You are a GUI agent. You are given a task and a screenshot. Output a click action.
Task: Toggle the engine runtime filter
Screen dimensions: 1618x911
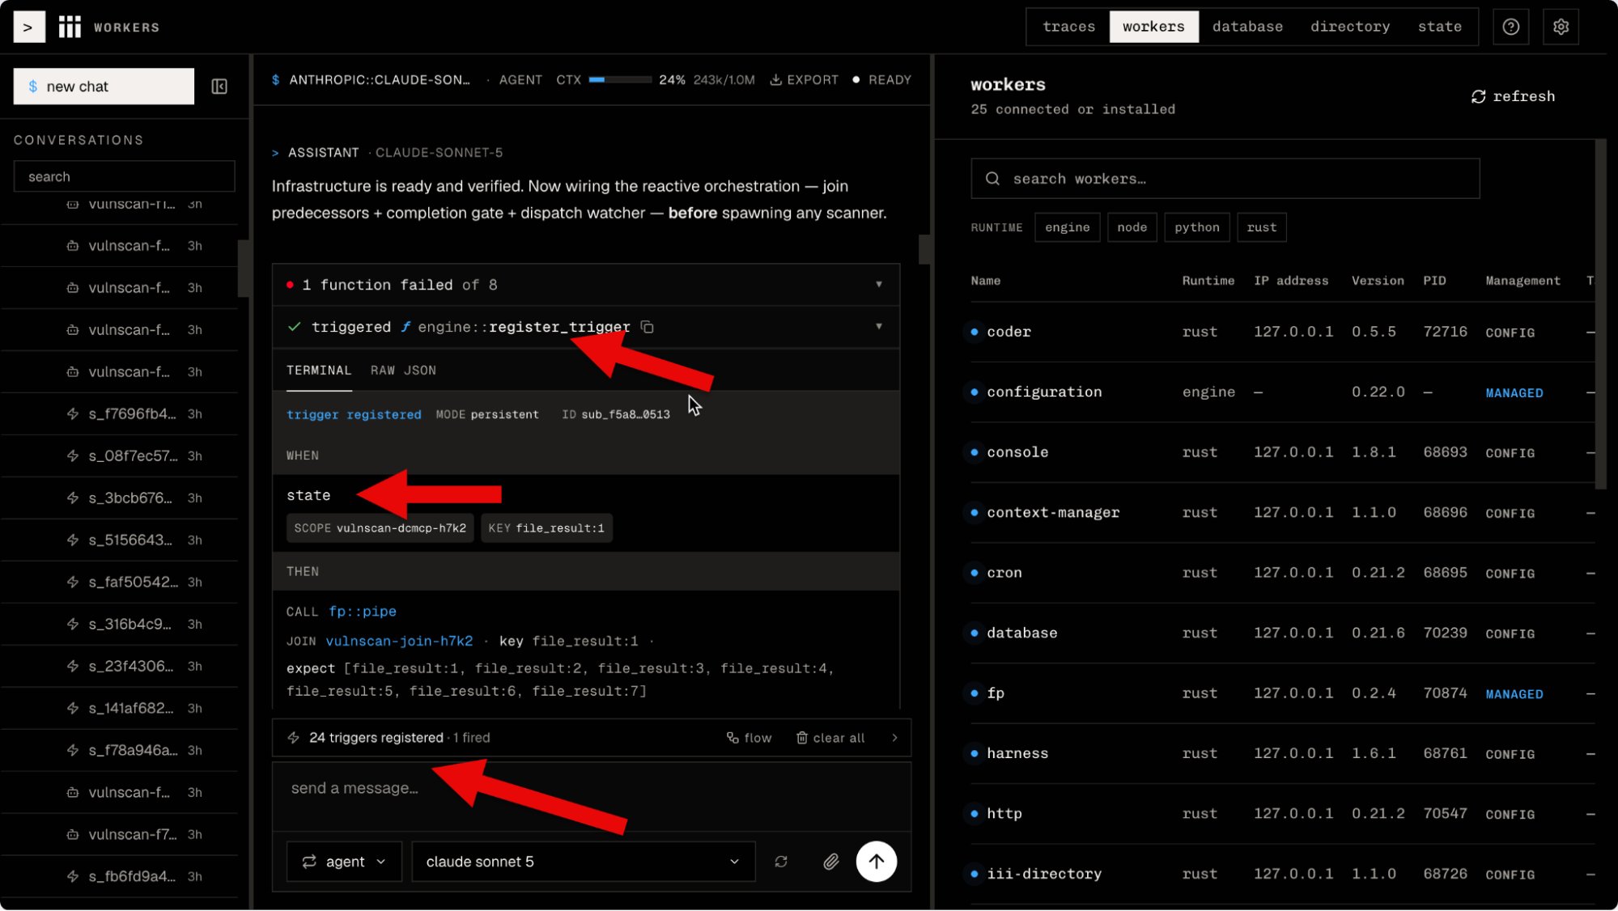coord(1067,227)
